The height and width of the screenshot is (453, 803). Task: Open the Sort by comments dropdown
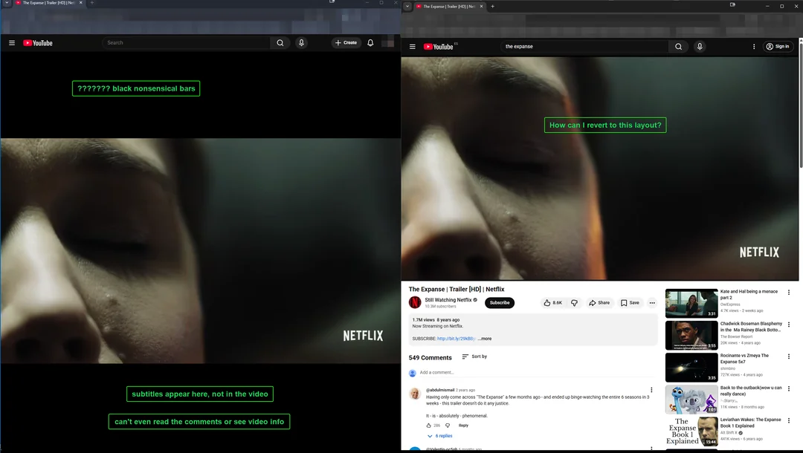click(475, 356)
